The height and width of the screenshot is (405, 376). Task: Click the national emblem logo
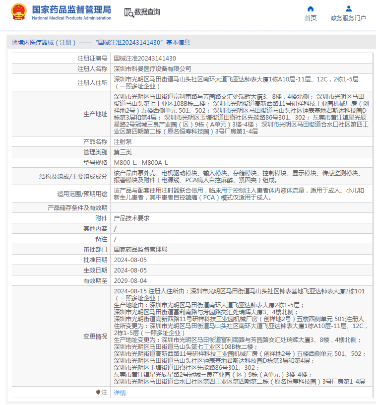tap(18, 12)
